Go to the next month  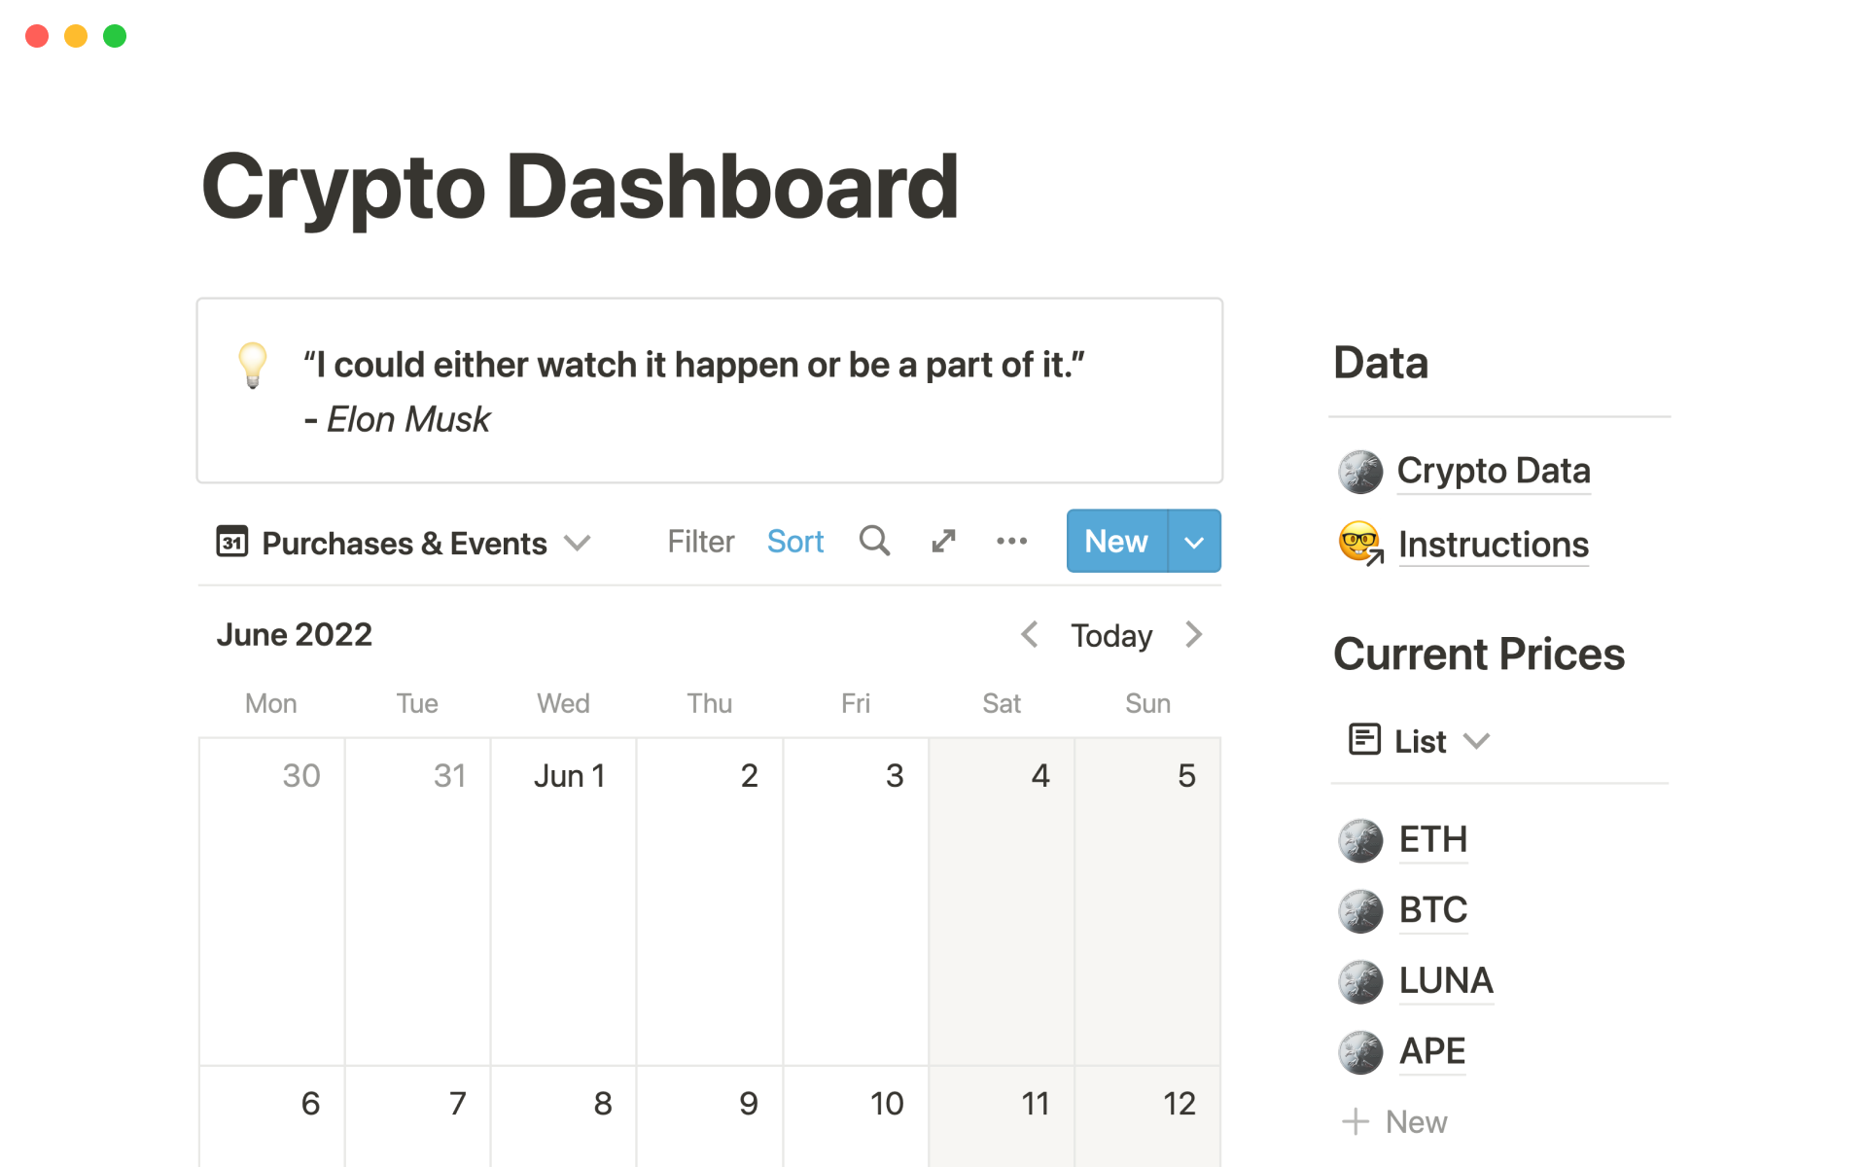click(x=1194, y=635)
